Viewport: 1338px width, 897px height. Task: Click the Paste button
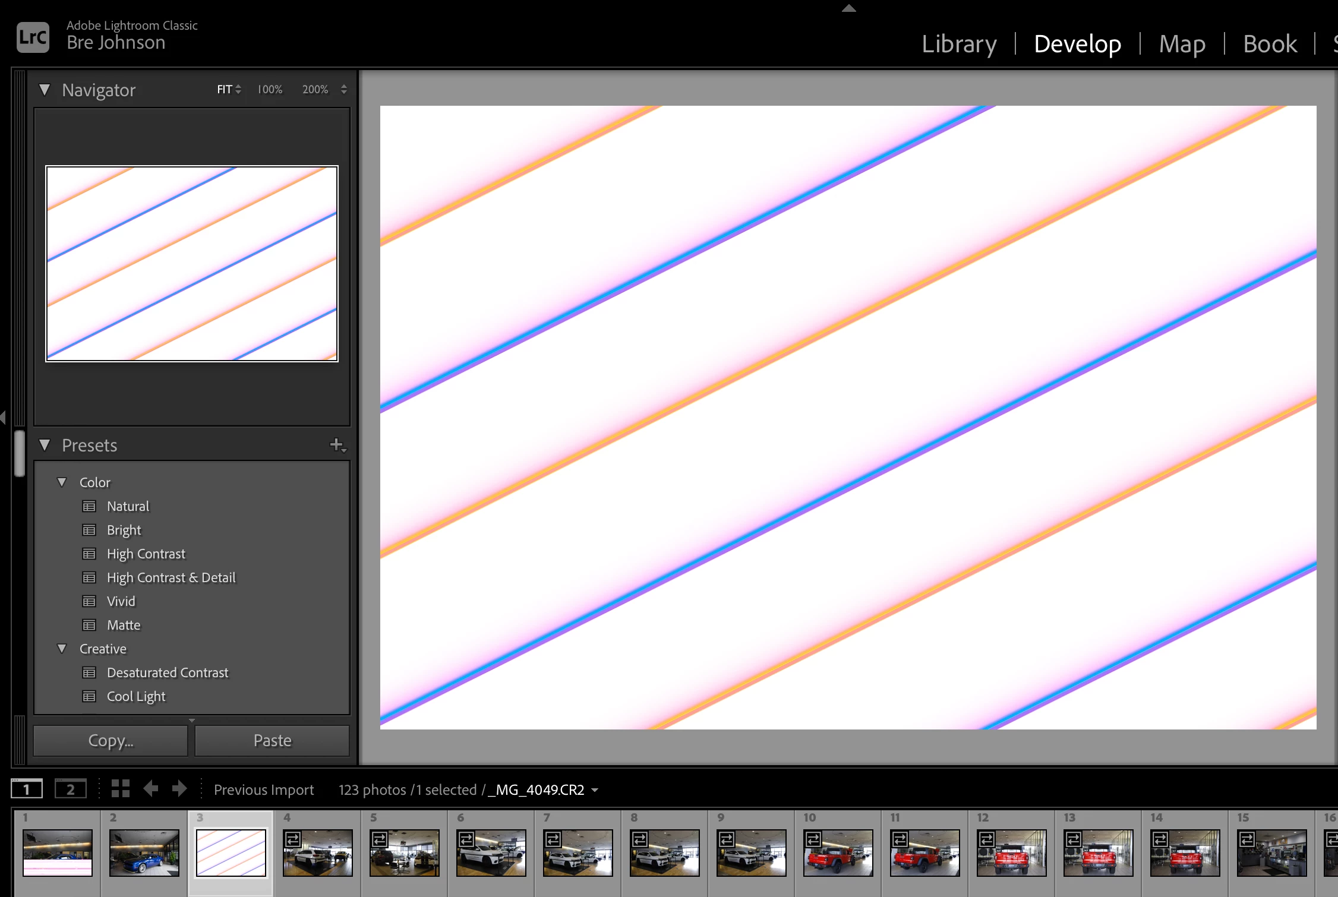click(272, 740)
